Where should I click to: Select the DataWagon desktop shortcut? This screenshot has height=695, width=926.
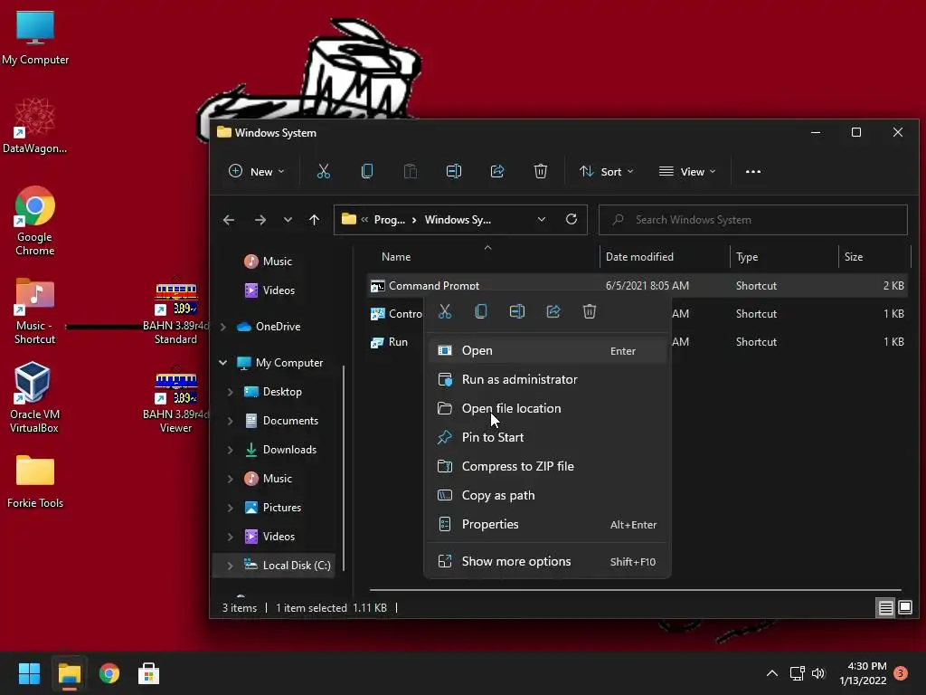click(35, 126)
